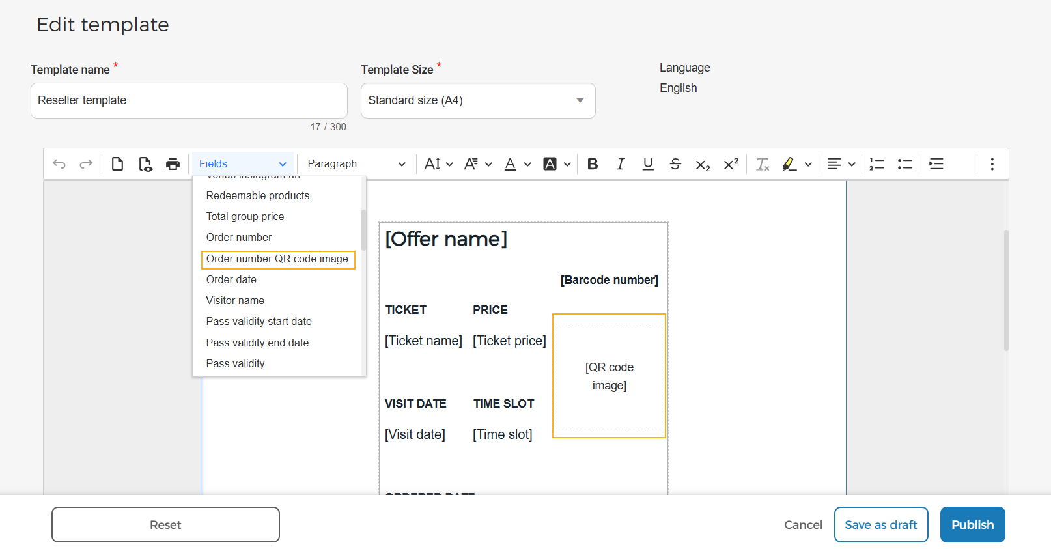Insert a bulleted list
Image resolution: width=1051 pixels, height=549 pixels.
click(905, 164)
